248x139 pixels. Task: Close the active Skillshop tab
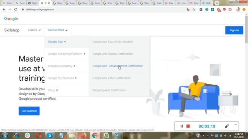pyautogui.click(x=49, y=3)
